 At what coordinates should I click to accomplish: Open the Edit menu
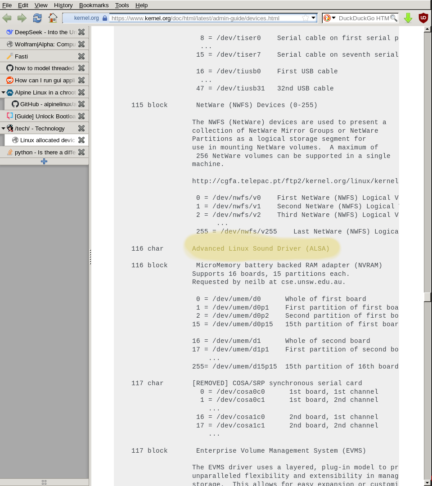point(23,5)
